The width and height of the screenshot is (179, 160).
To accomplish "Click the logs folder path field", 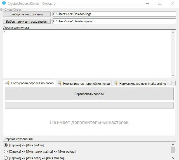I will [x=114, y=14].
